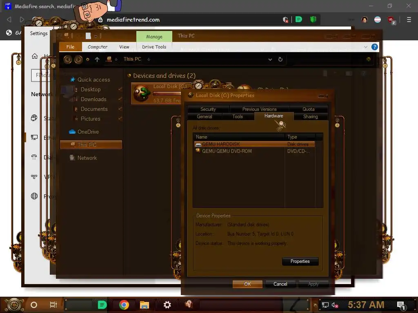Click the browser address bar URL

133,20
